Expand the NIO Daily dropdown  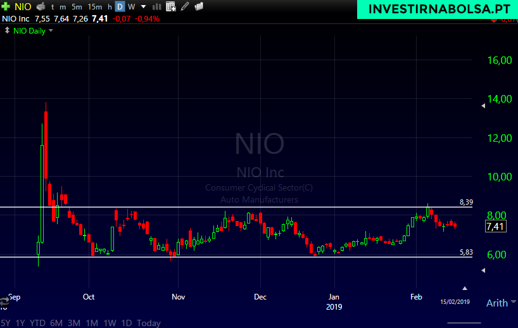click(51, 31)
